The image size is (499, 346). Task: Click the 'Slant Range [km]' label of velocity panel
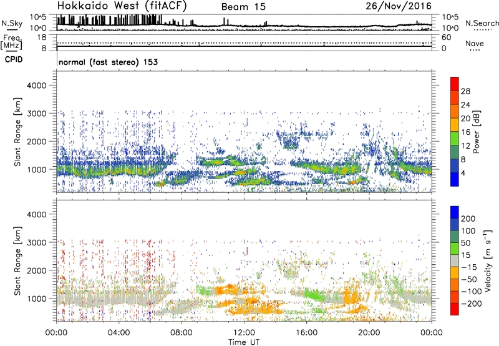(x=17, y=261)
